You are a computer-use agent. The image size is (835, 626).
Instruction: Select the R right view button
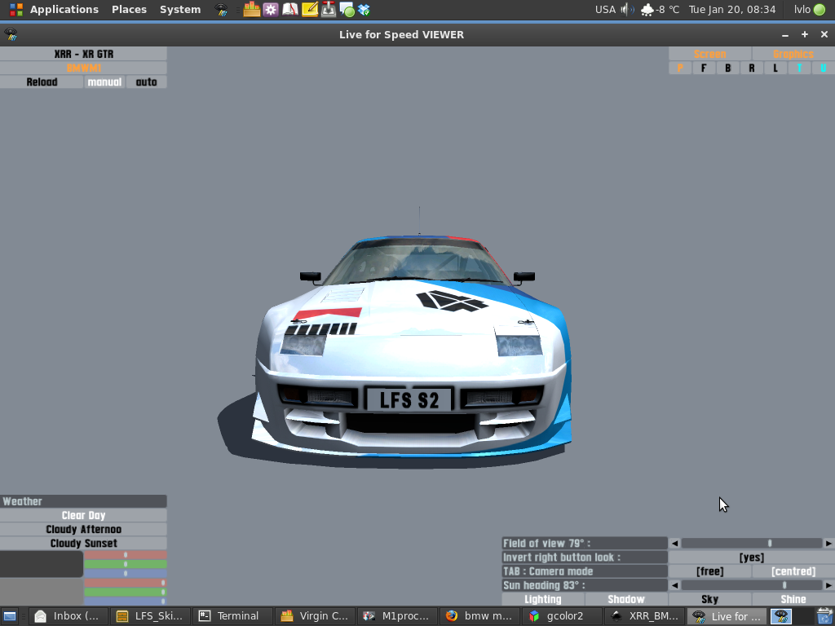751,68
